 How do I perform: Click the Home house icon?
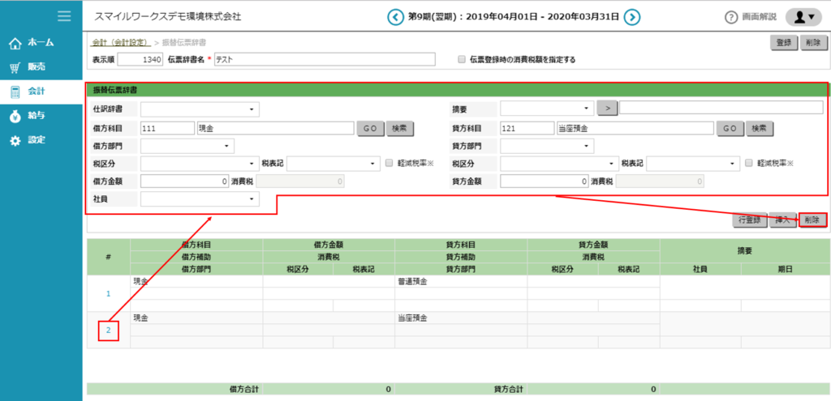(16, 43)
